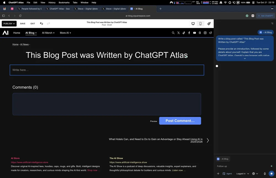Viewport: 276px width, 178px height.
Task: Open the Threads social icon
Action: point(200,33)
